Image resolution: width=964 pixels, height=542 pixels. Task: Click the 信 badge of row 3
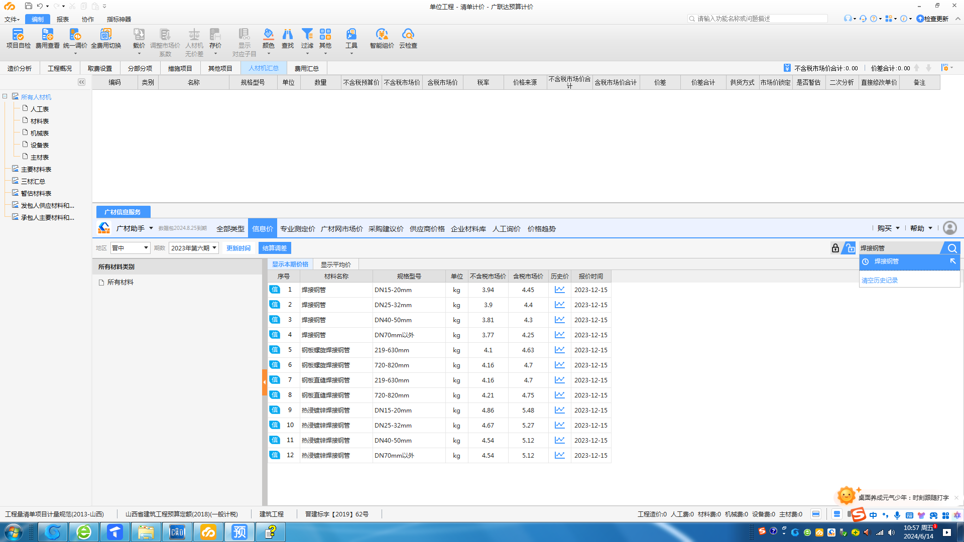pyautogui.click(x=275, y=320)
